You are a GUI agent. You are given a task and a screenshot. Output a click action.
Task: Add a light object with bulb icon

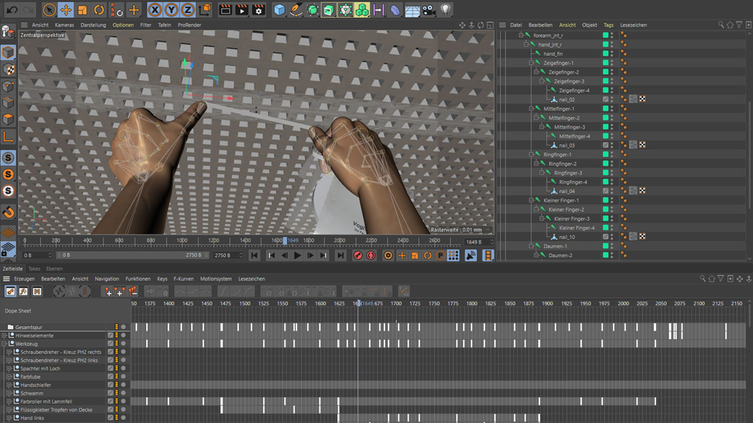445,9
